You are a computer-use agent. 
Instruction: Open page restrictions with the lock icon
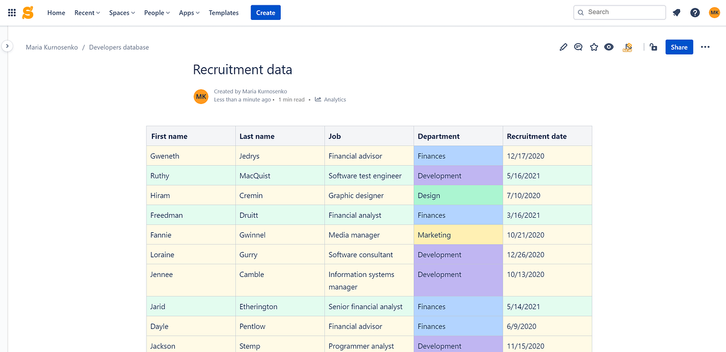tap(653, 47)
